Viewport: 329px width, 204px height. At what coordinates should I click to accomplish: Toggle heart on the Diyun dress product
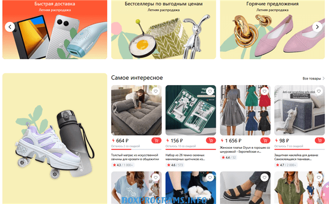point(265,91)
